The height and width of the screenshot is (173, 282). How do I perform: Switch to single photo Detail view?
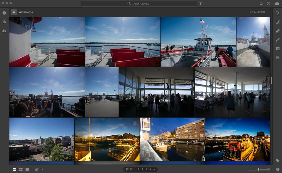tap(27, 169)
